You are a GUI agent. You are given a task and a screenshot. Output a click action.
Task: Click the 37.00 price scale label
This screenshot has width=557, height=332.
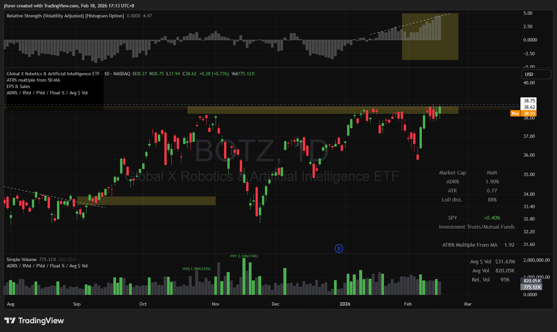529,136
